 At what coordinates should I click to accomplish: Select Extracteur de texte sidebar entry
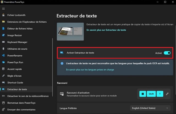[26, 89]
